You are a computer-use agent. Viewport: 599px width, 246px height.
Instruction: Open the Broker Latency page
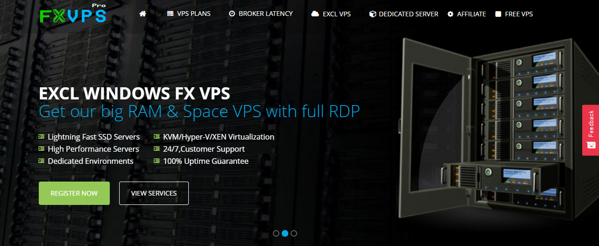click(x=261, y=14)
